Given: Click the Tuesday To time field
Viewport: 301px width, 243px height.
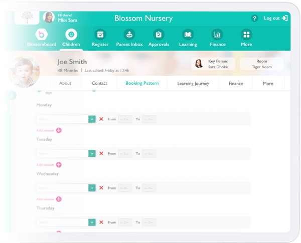Looking at the screenshot, I should 149,153.
